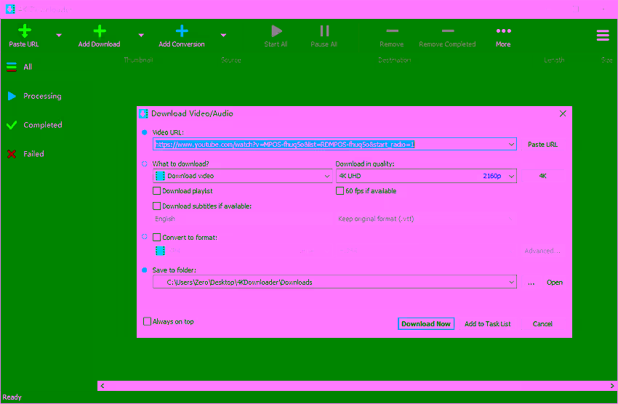Click the Pause All icon
The image size is (618, 404).
pos(324,31)
